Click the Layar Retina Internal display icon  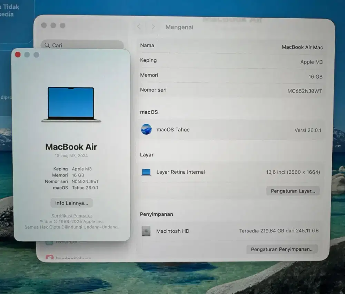click(x=146, y=172)
